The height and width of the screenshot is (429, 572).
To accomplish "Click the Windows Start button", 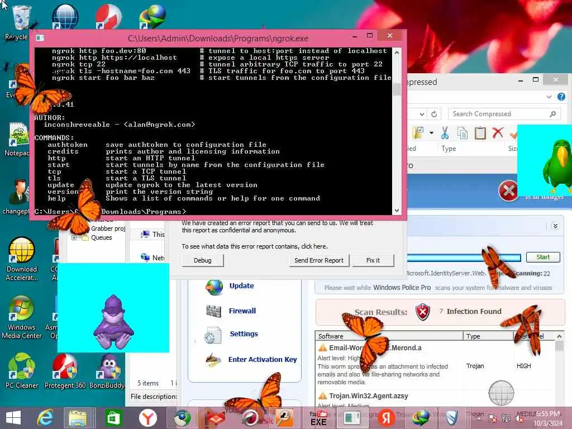I will (x=13, y=418).
